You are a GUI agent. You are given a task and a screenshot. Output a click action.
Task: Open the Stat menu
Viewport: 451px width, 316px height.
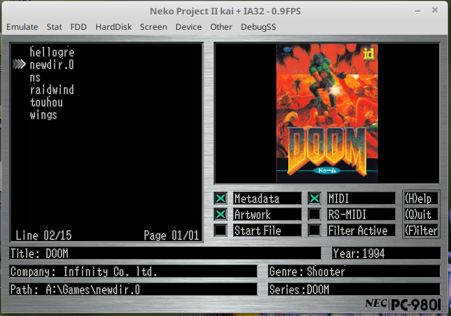pyautogui.click(x=54, y=27)
